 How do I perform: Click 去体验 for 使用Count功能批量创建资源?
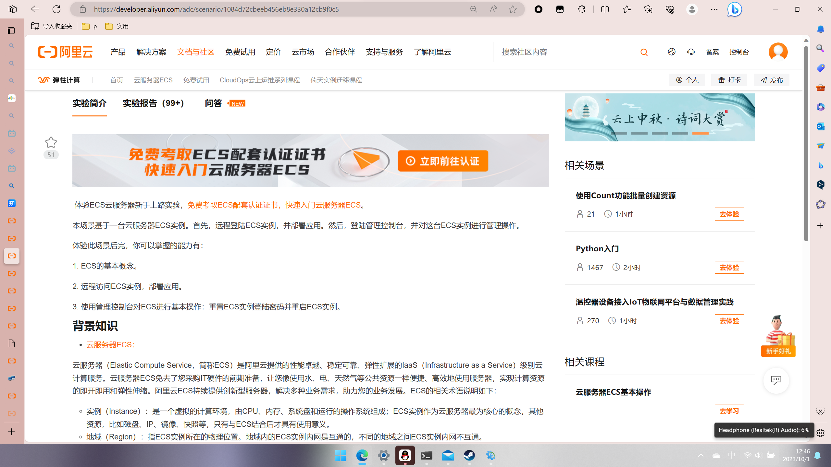[x=729, y=214]
